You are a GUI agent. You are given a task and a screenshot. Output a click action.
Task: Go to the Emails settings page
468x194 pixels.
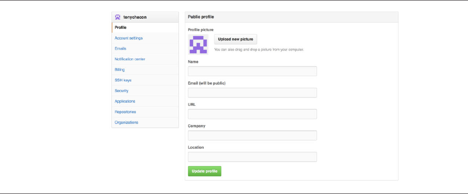(120, 49)
